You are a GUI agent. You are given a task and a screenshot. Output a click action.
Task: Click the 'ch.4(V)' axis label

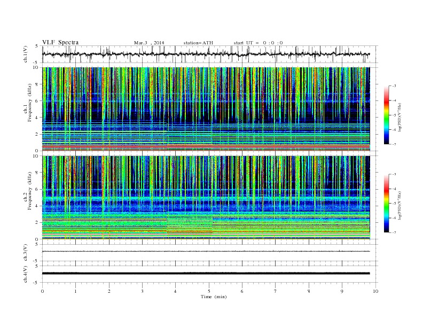[x=26, y=275]
